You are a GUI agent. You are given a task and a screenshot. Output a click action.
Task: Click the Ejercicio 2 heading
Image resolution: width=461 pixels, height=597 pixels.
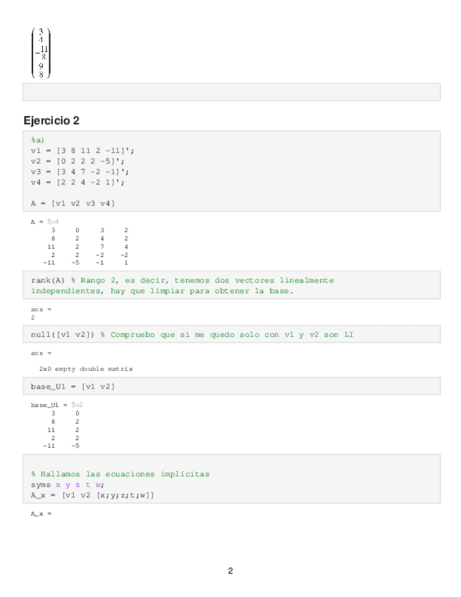click(x=51, y=120)
